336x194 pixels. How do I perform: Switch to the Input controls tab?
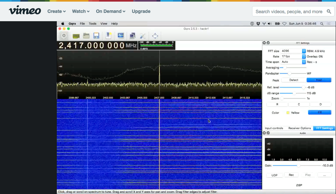point(274,128)
